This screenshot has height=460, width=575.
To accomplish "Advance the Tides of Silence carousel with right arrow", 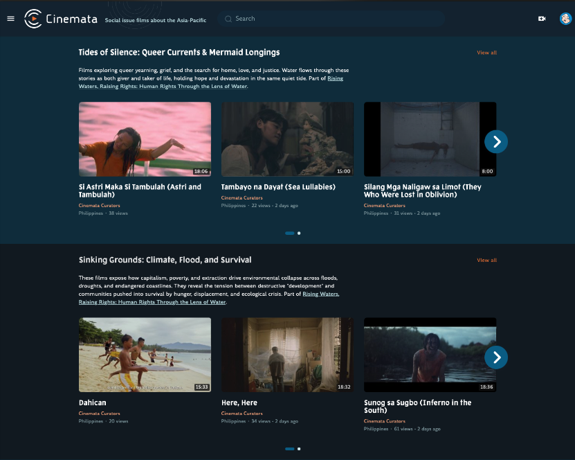I will pos(496,141).
